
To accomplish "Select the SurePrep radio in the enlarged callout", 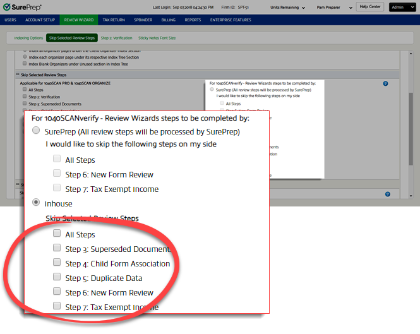I will pos(36,131).
